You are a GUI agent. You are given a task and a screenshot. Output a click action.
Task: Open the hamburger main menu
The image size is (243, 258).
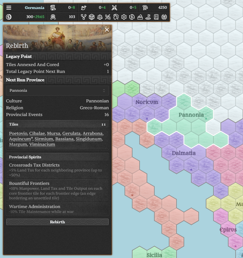pyautogui.click(x=9, y=8)
